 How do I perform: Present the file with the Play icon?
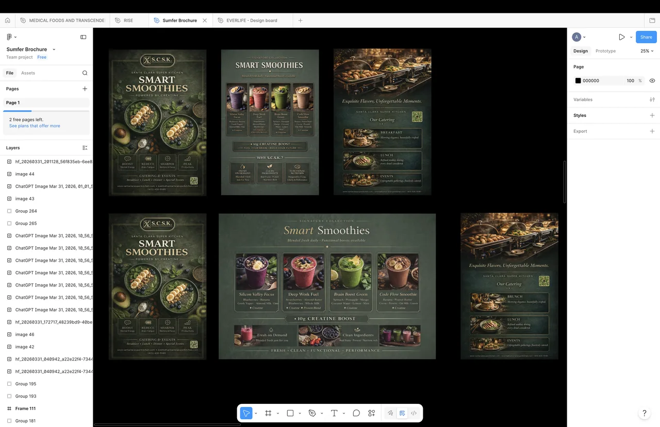point(622,37)
